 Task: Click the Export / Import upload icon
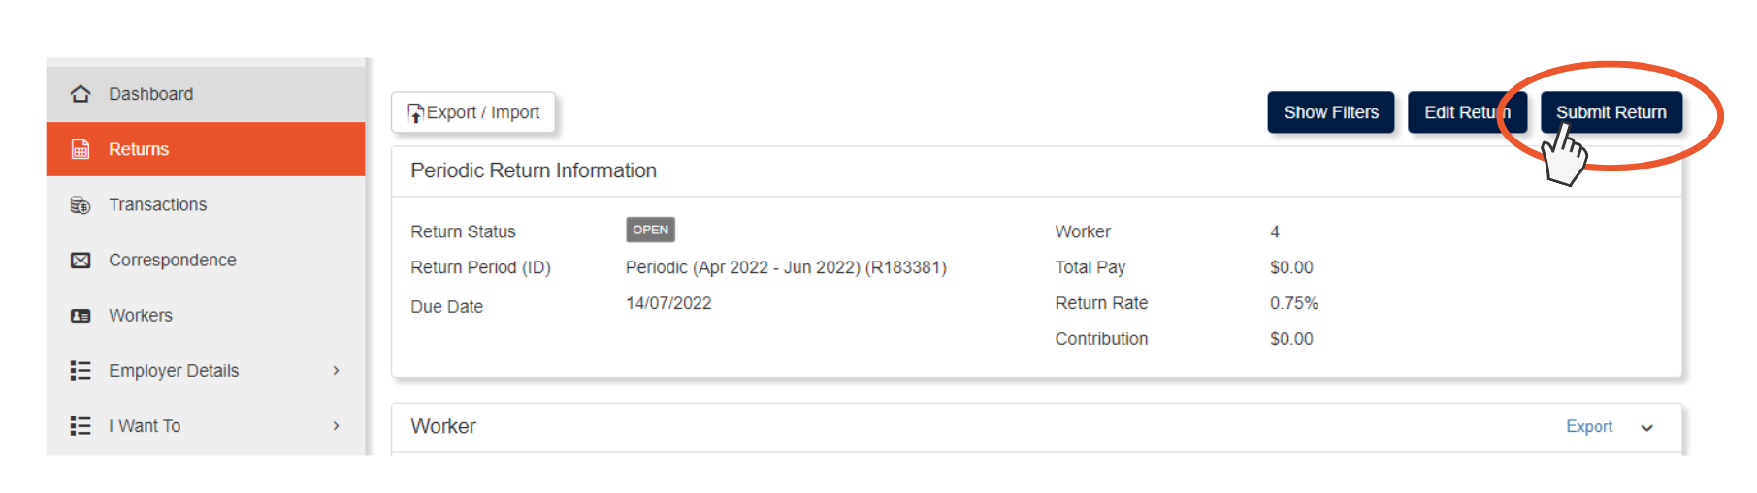415,113
